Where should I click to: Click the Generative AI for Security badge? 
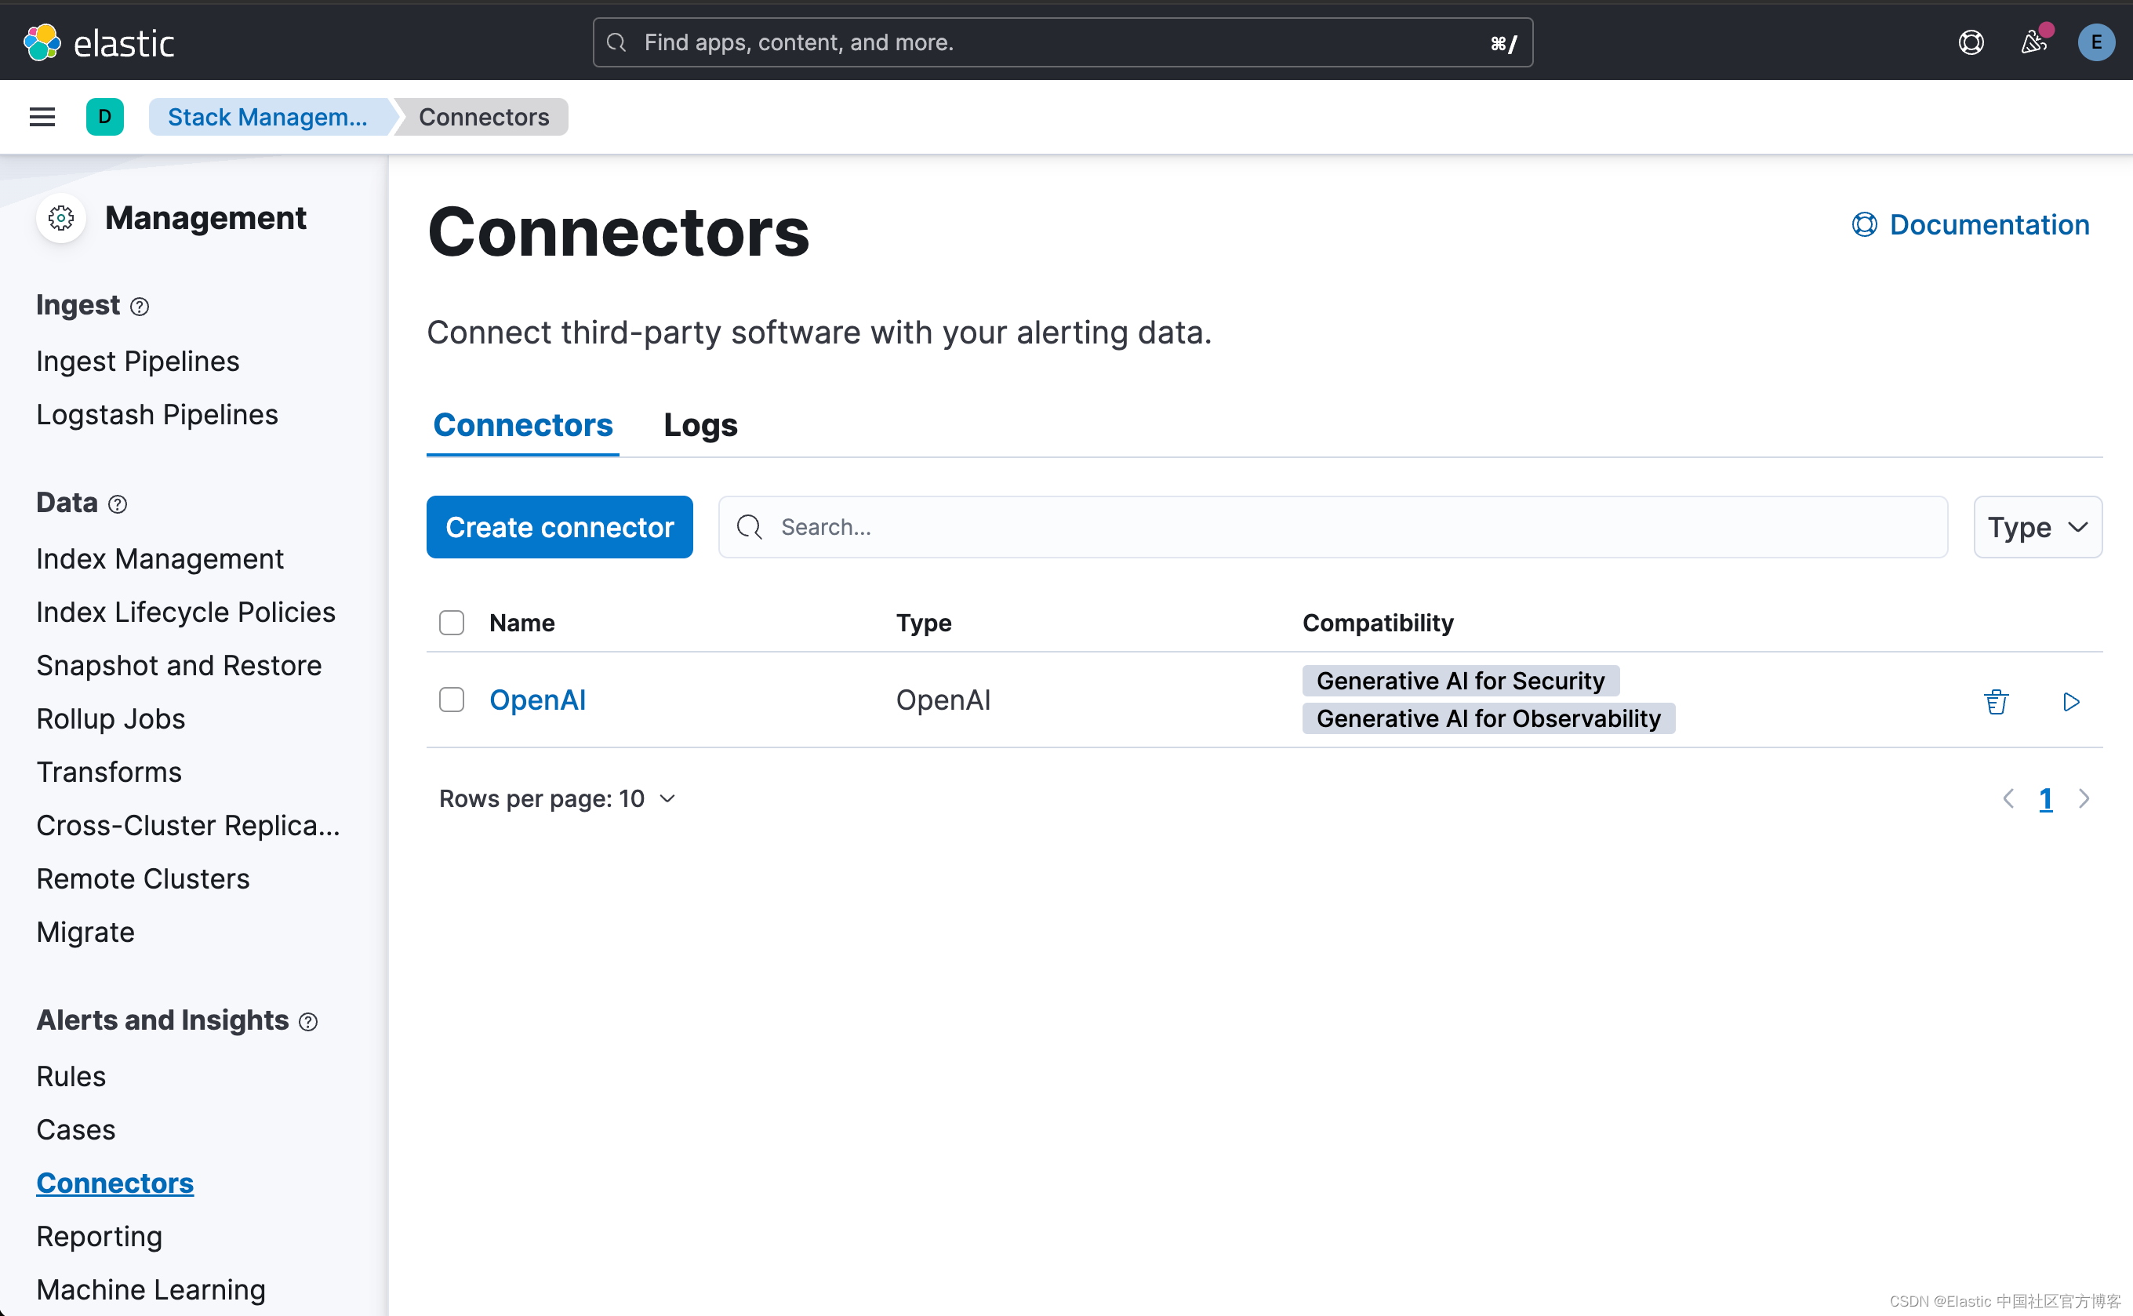tap(1460, 681)
